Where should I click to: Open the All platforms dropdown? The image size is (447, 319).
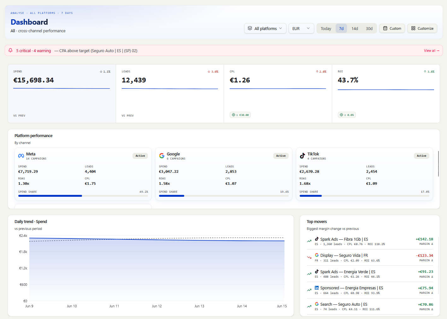point(265,28)
